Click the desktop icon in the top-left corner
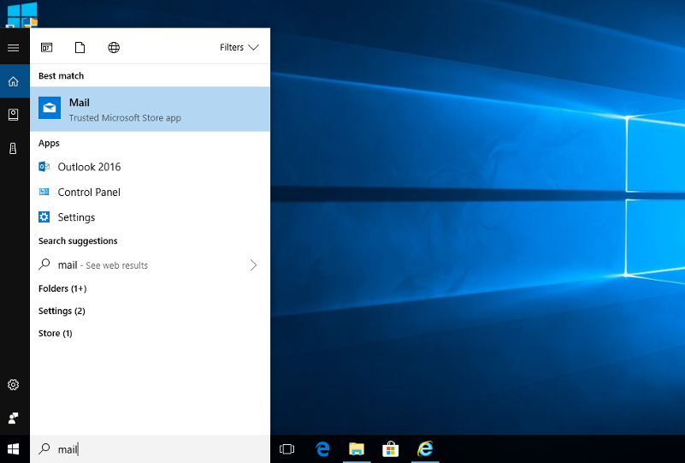Viewport: 685px width, 463px height. click(22, 15)
